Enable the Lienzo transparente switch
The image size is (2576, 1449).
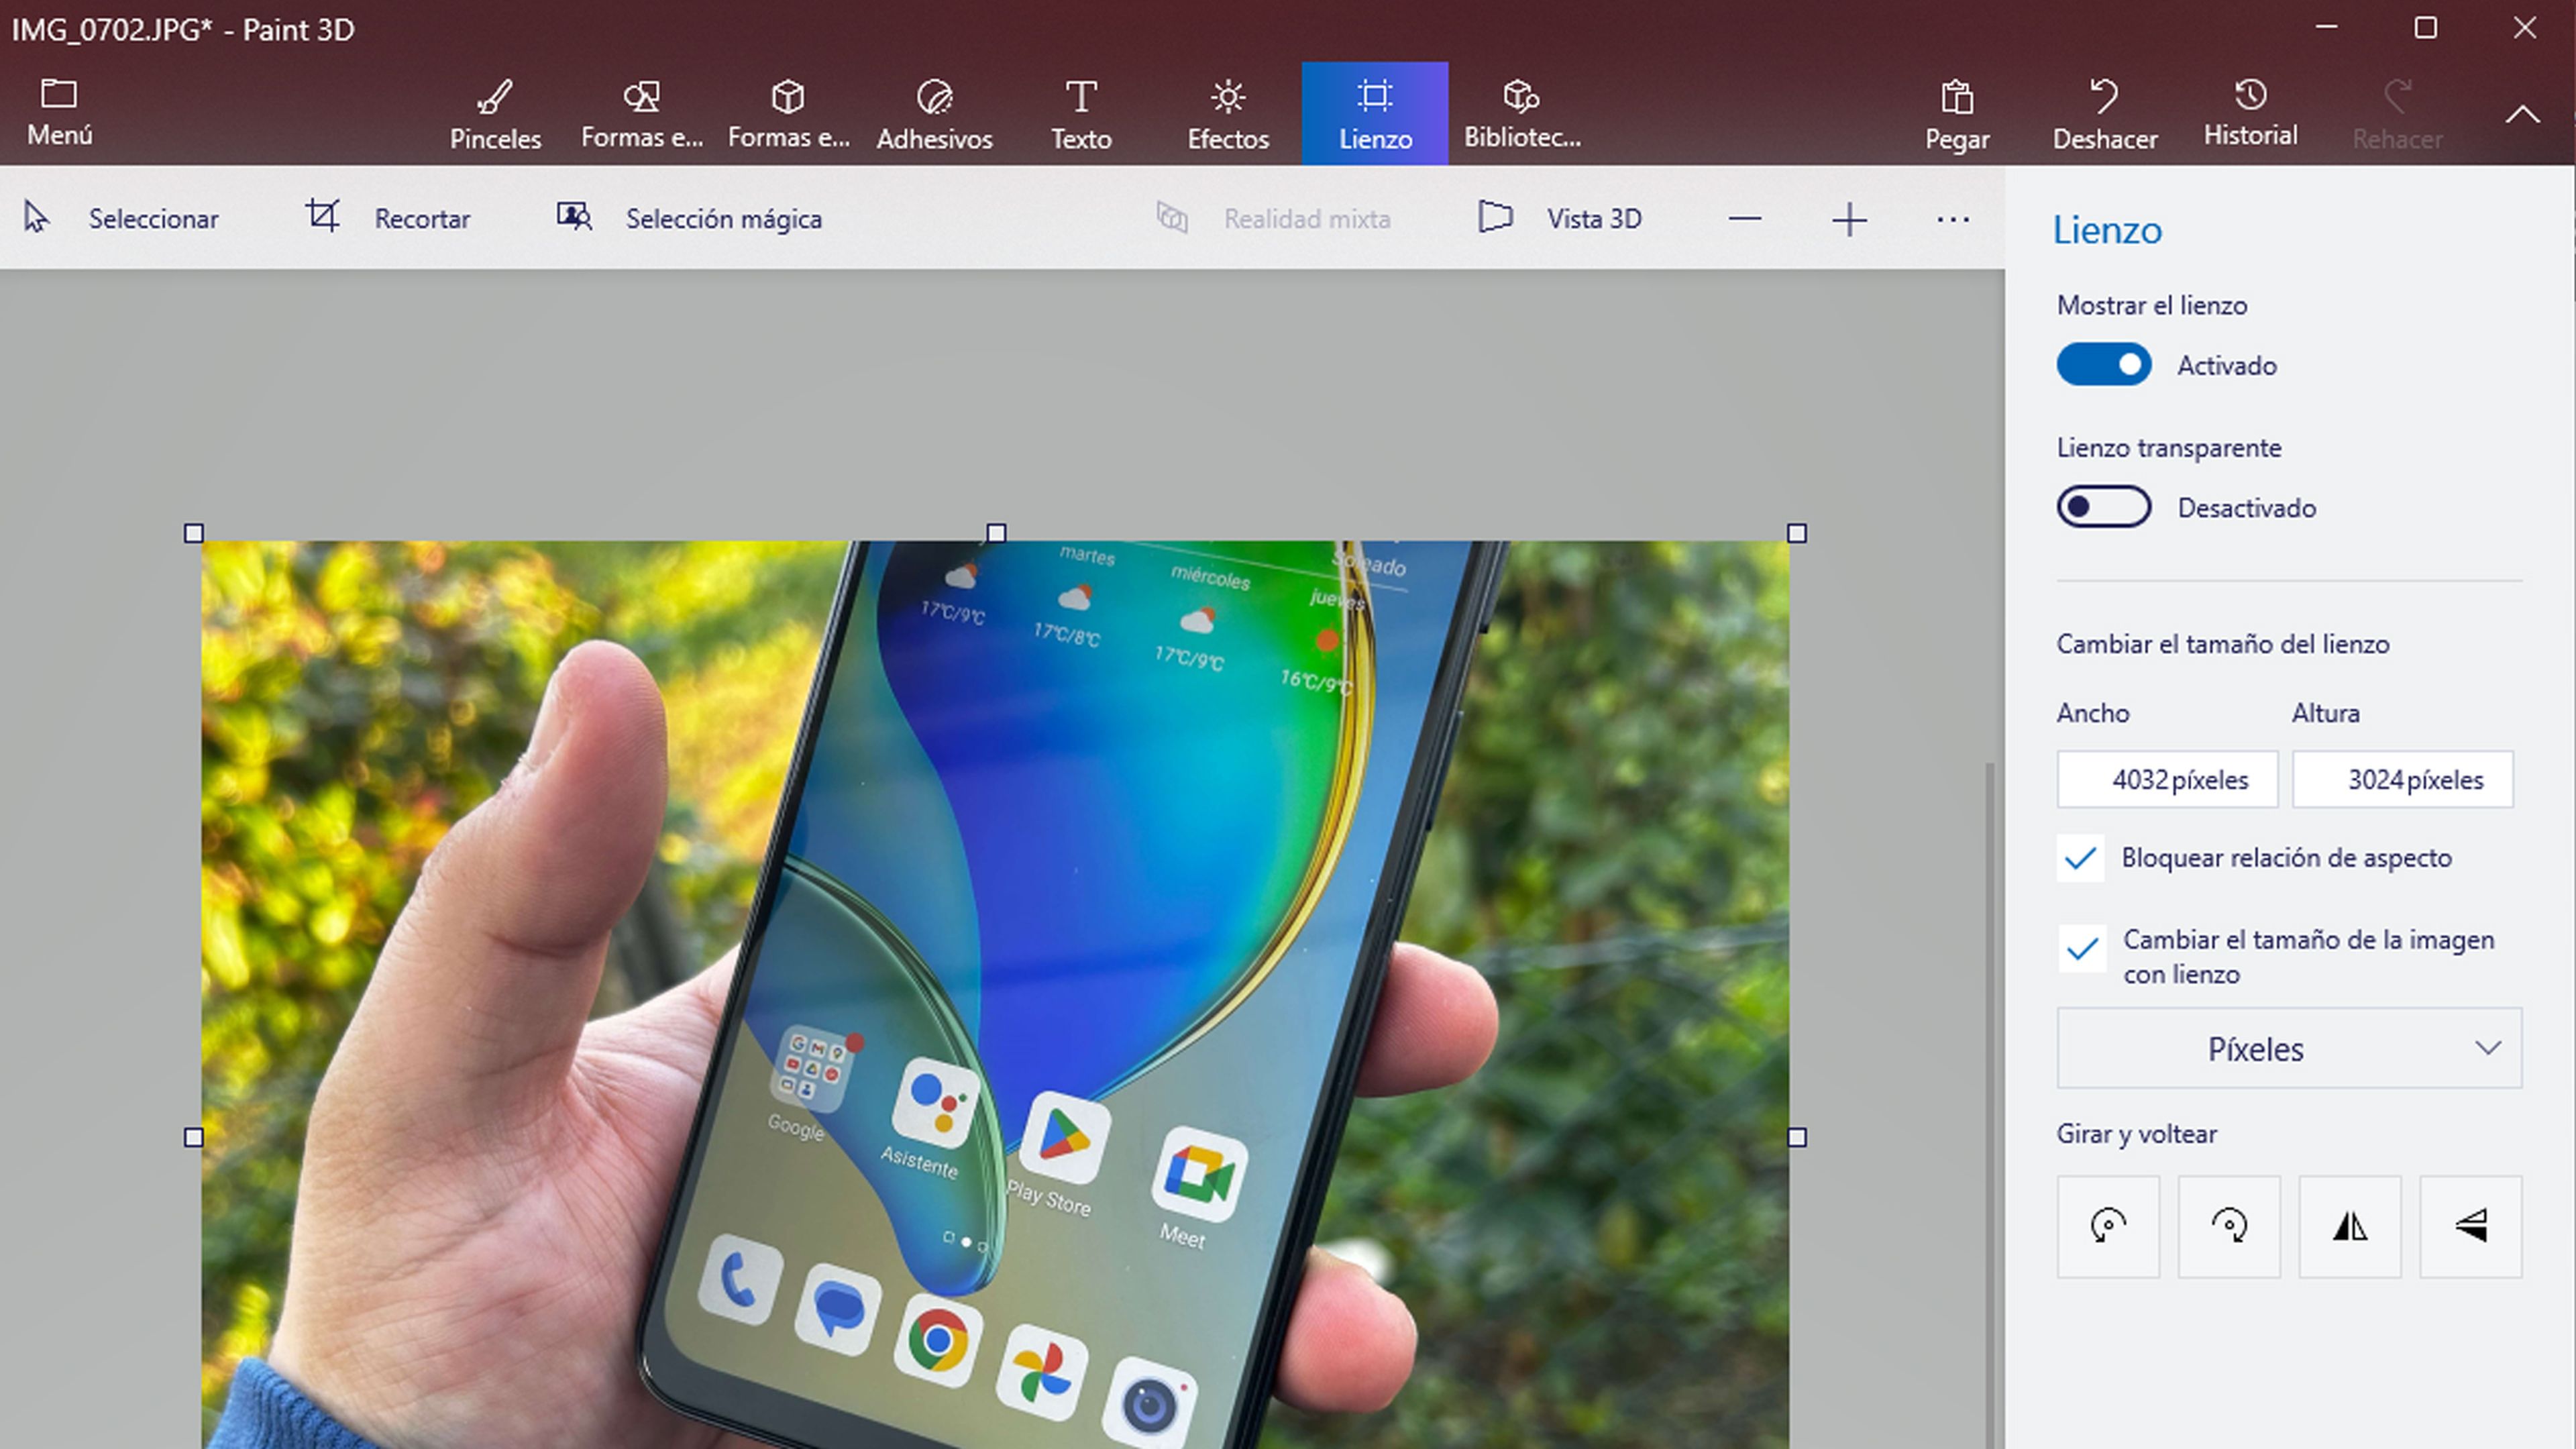point(2103,507)
